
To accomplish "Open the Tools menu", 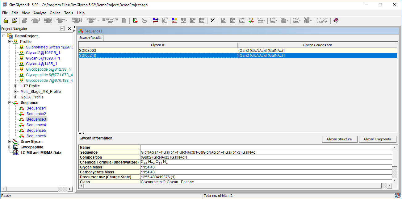I will (x=69, y=13).
